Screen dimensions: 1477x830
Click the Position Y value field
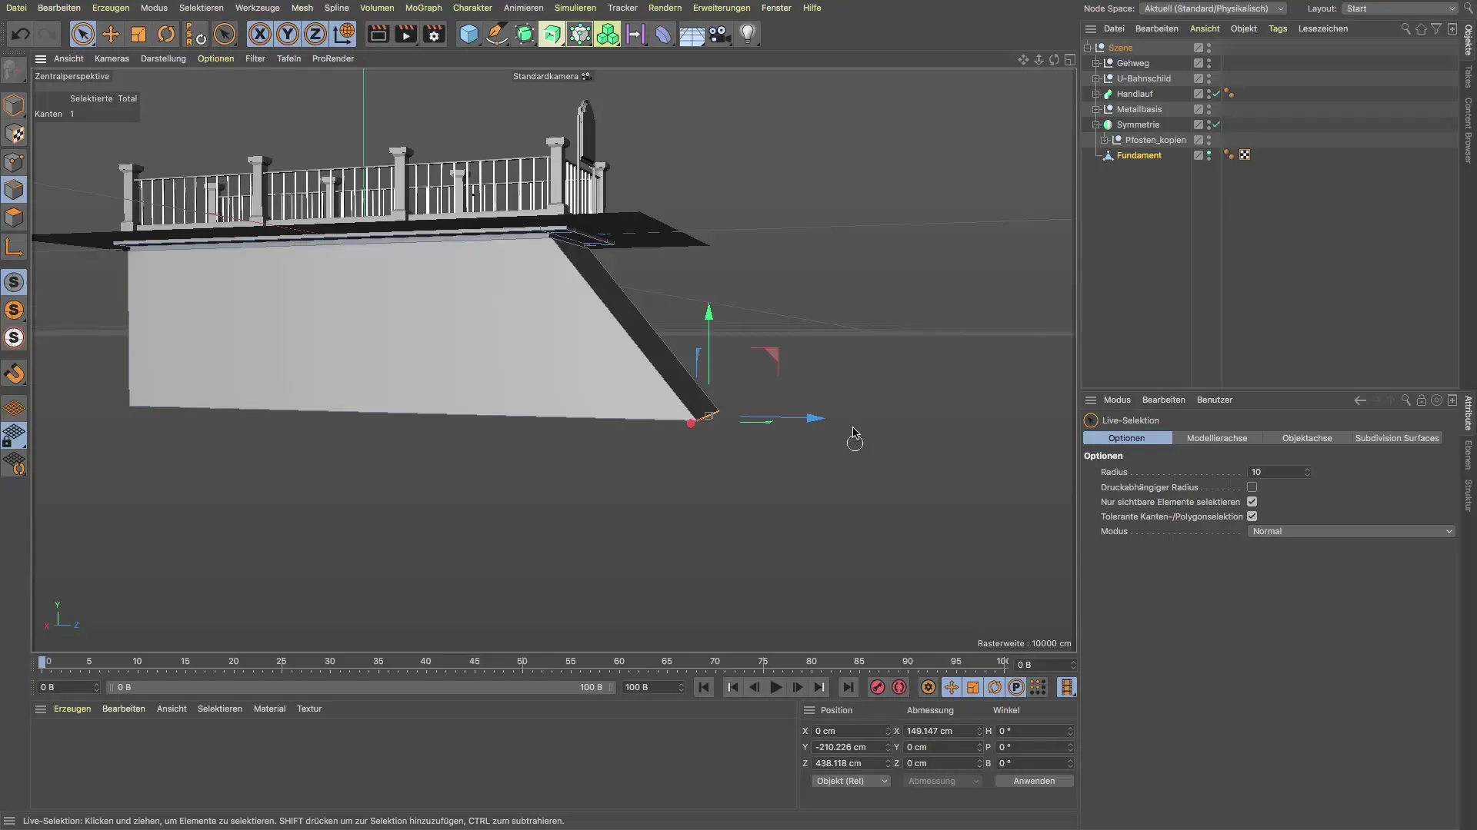coord(851,747)
